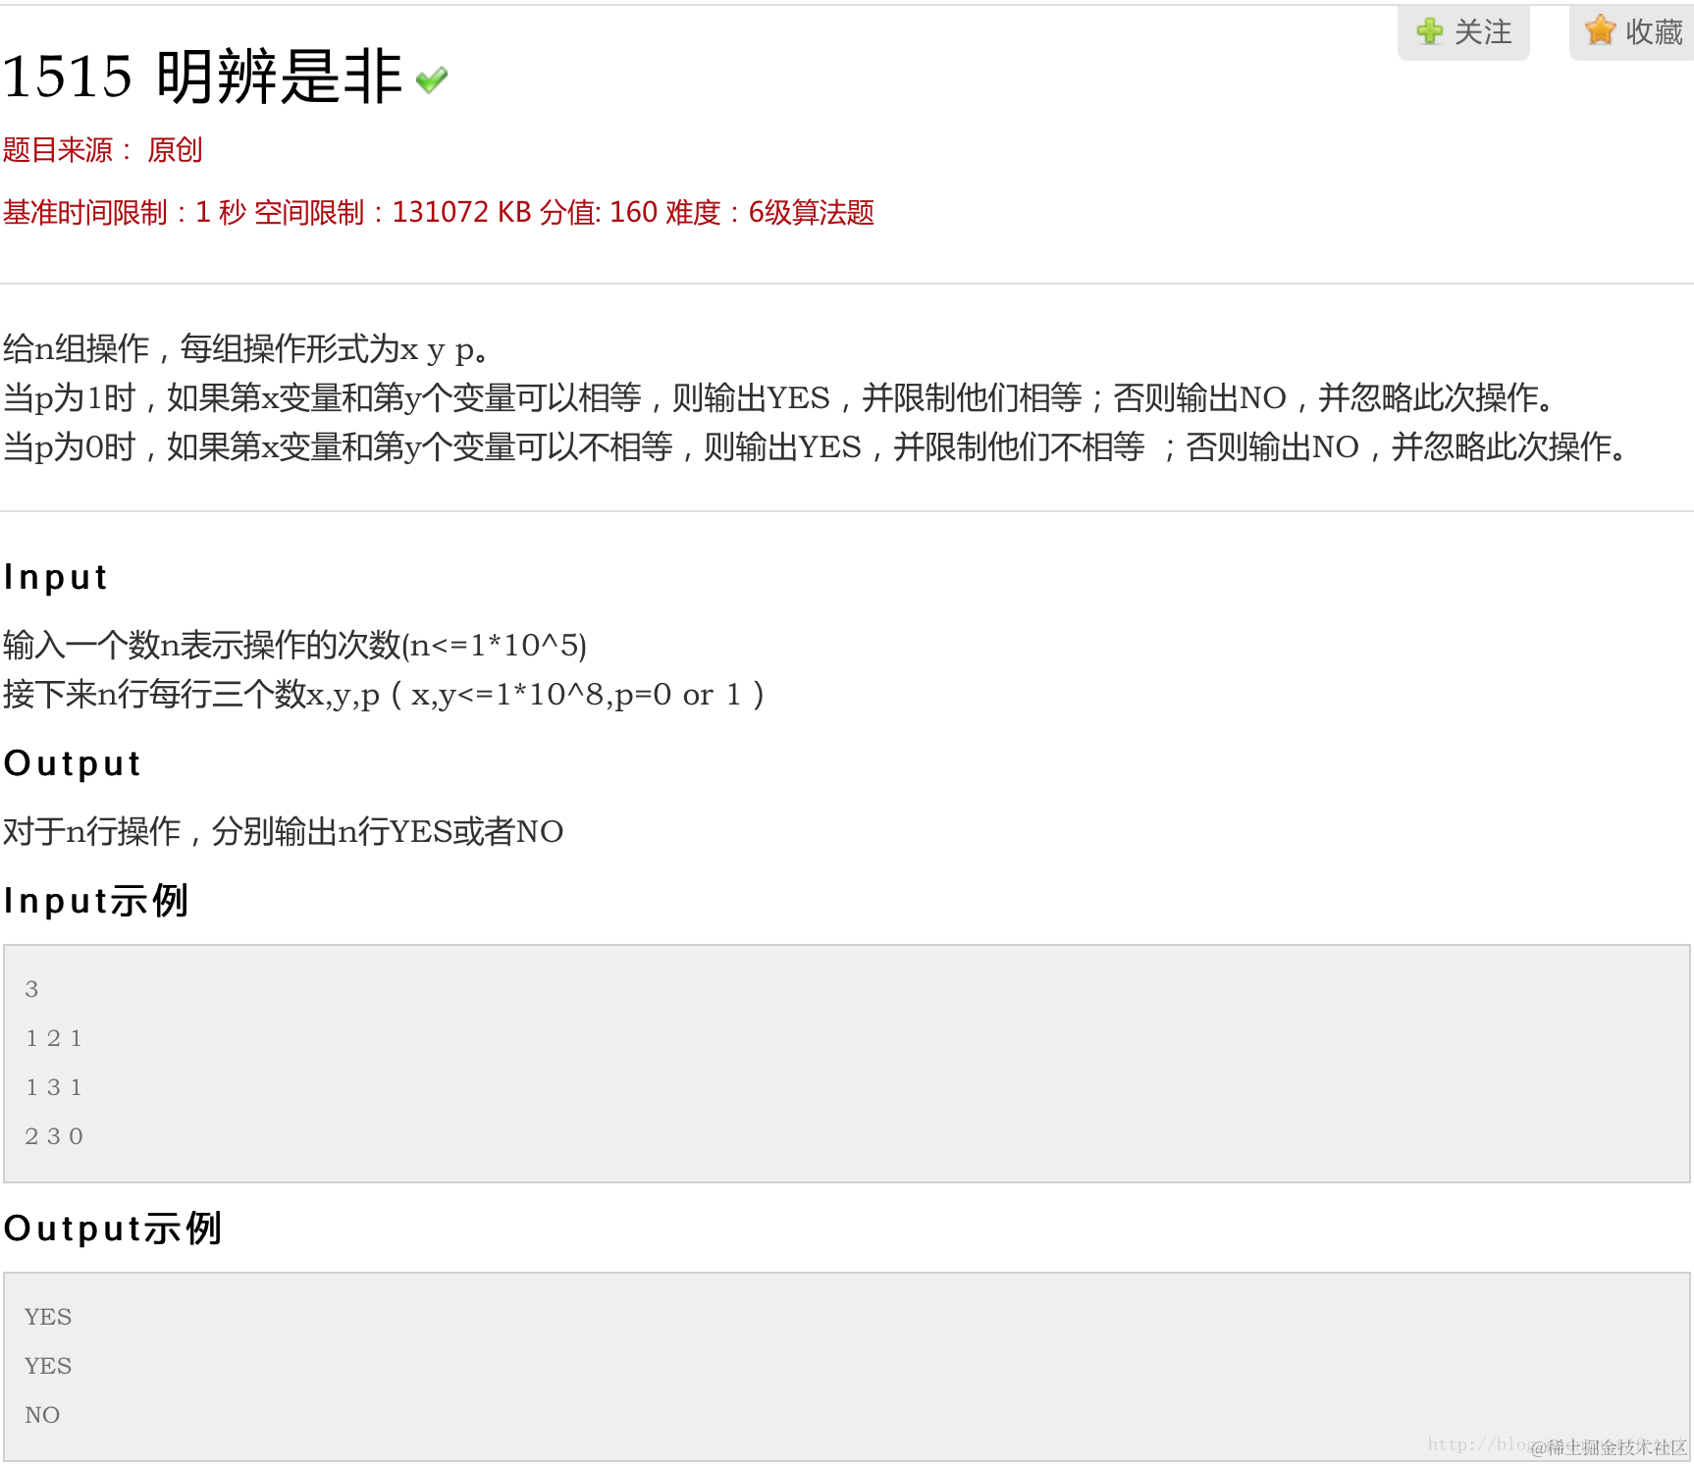The height and width of the screenshot is (1464, 1694).
Task: Click the 关注 follow button
Action: 1463,31
